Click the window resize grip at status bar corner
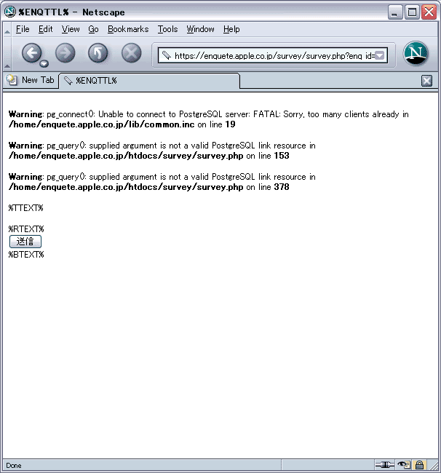Screen dimensions: 441x473 tap(433, 466)
